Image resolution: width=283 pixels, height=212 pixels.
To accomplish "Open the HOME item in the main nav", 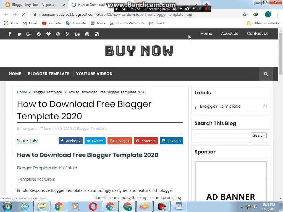I will [15, 74].
